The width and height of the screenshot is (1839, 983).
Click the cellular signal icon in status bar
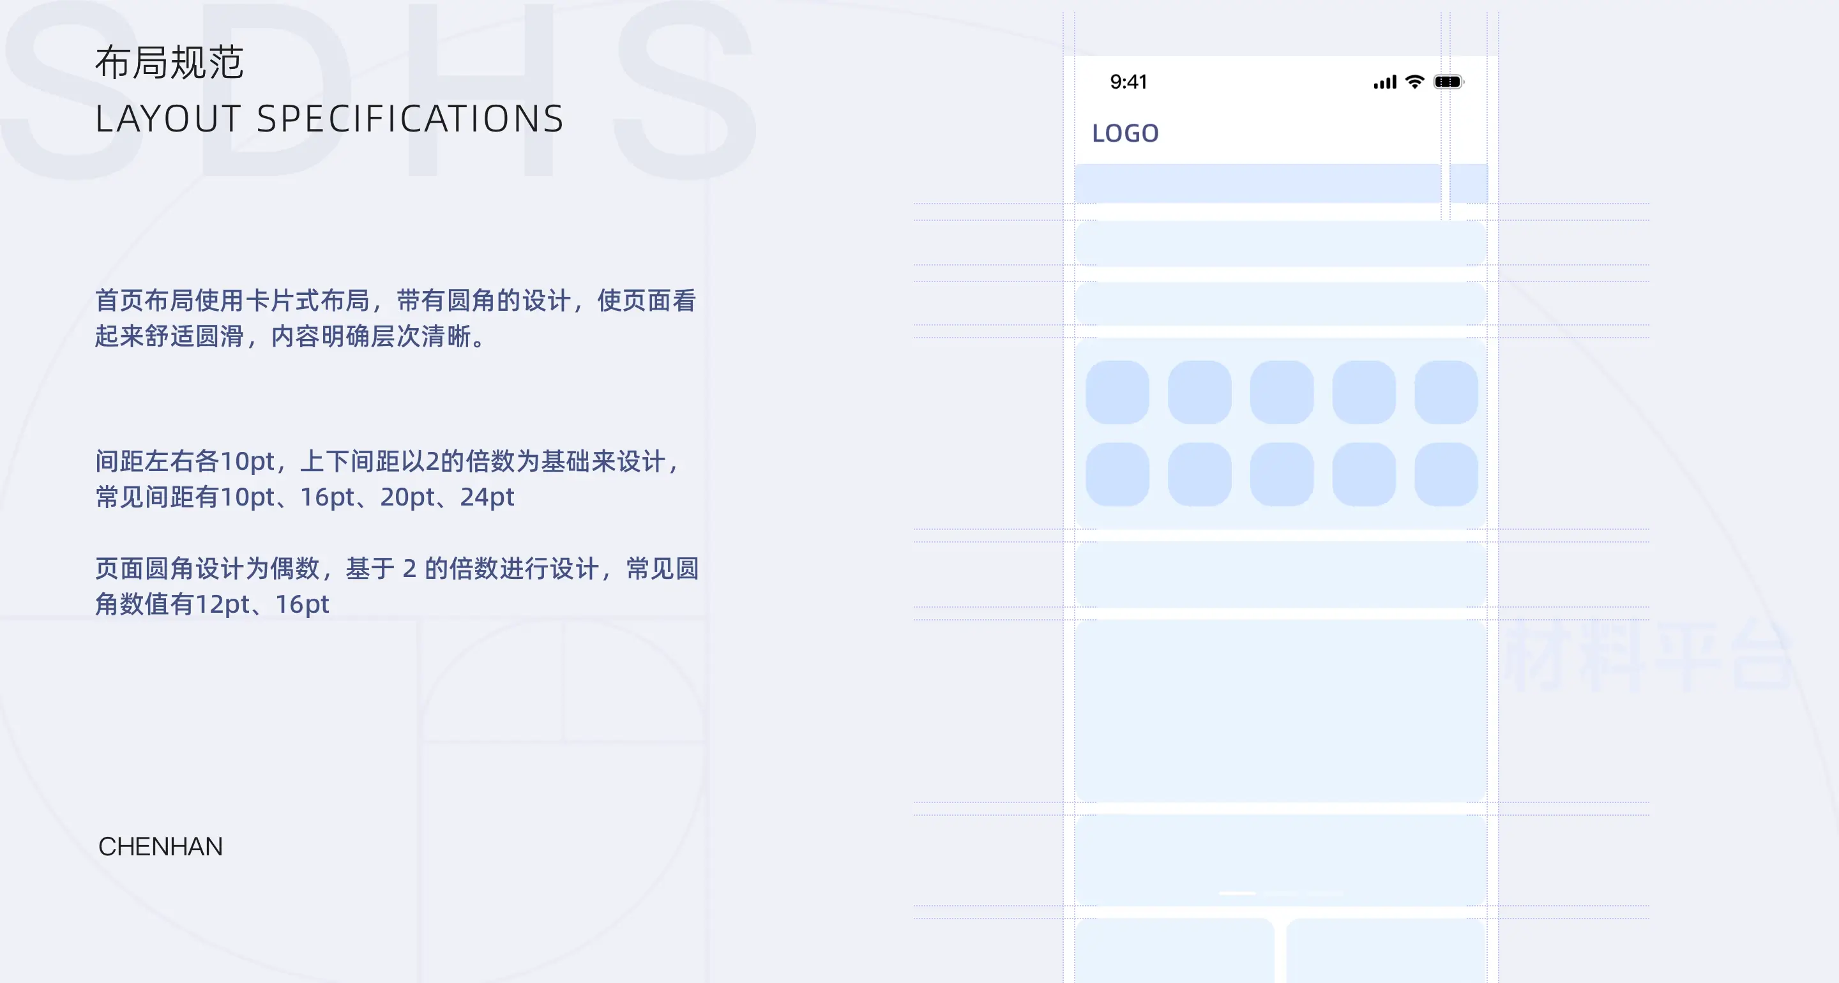(x=1384, y=82)
